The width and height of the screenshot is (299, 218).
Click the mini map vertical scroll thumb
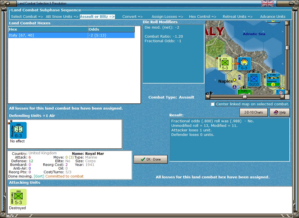coord(287,48)
